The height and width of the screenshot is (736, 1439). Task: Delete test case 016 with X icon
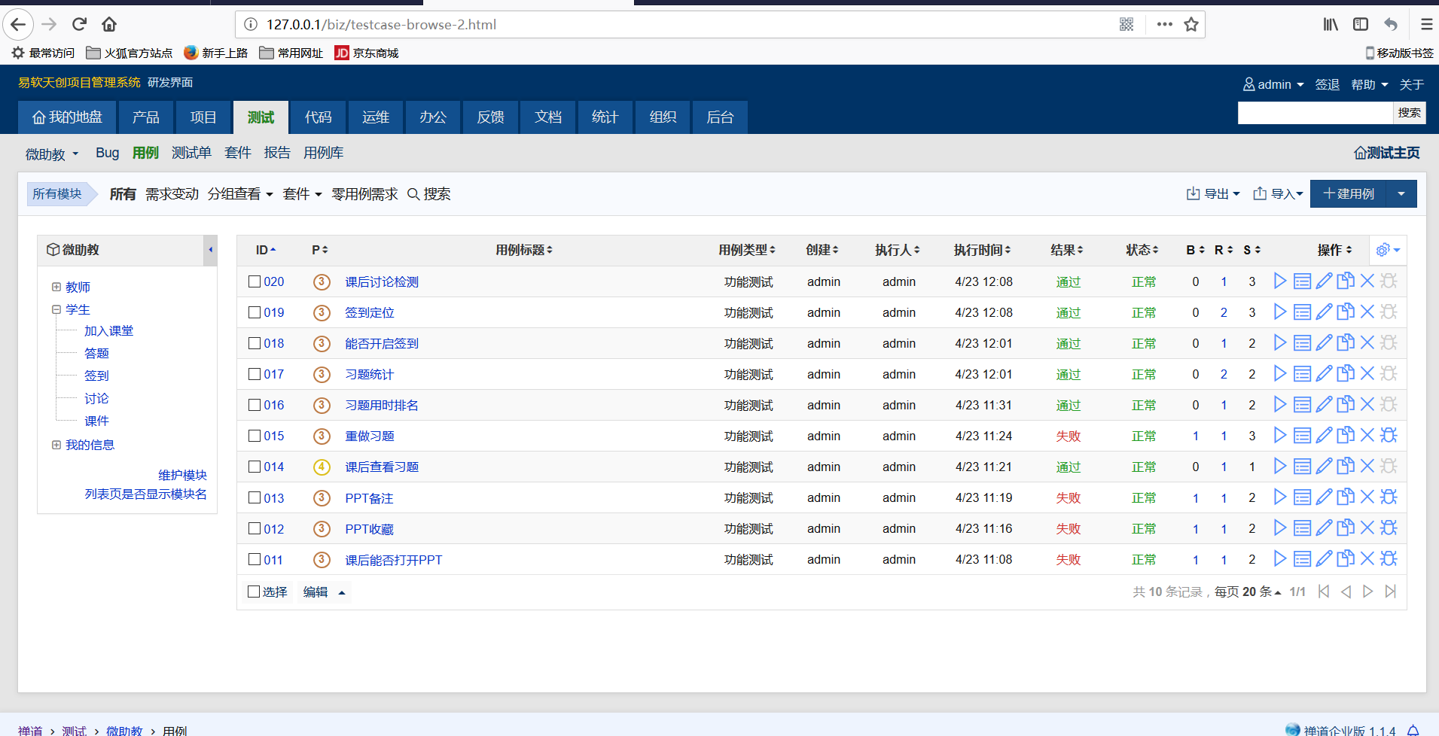(1367, 405)
